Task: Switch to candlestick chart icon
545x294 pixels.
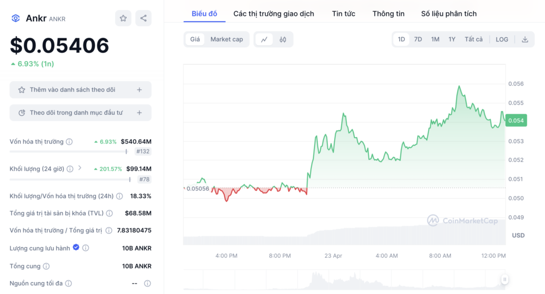Action: [x=283, y=39]
